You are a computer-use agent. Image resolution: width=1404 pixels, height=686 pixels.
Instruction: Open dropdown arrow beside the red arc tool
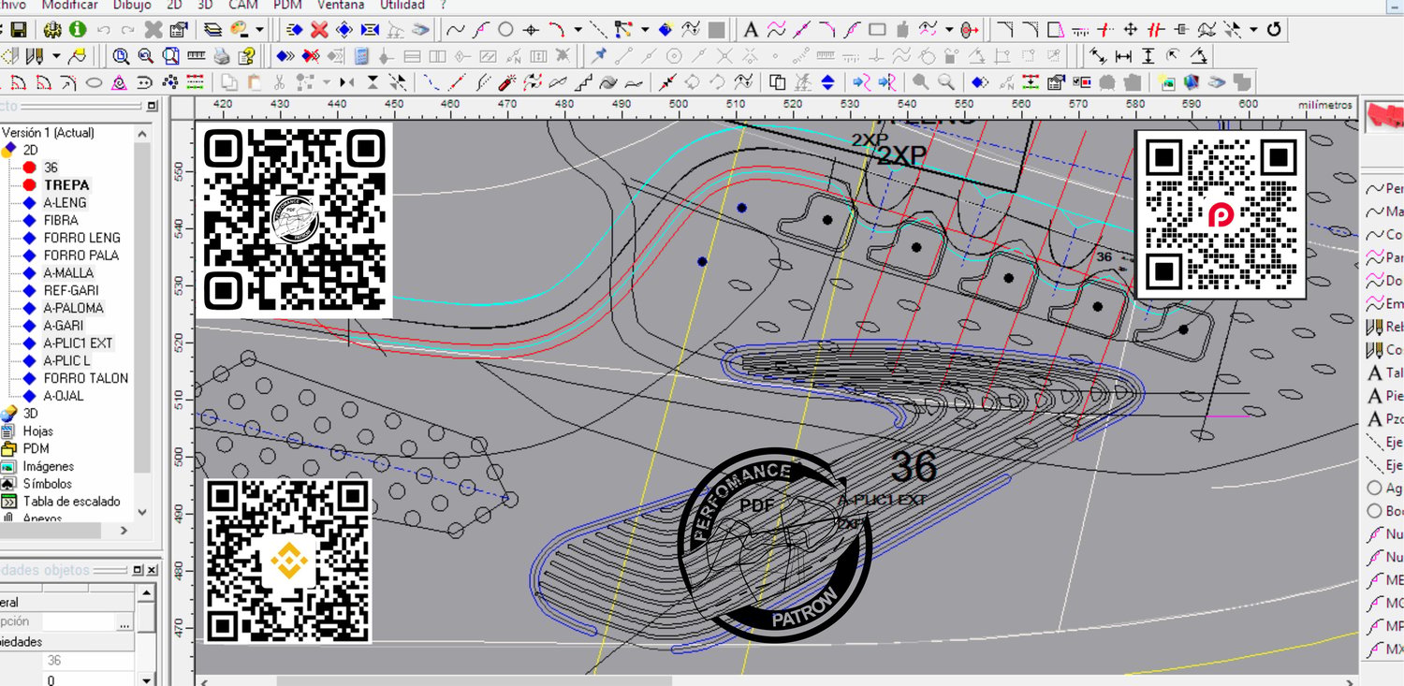click(x=578, y=30)
